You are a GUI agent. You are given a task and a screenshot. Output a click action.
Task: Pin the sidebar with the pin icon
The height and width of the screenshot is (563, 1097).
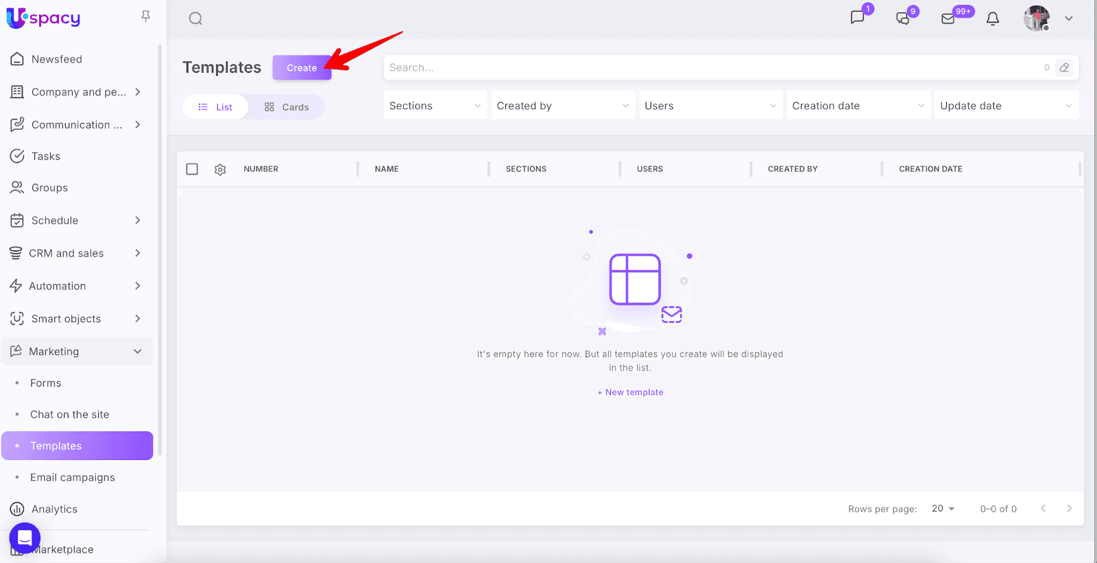(x=145, y=16)
